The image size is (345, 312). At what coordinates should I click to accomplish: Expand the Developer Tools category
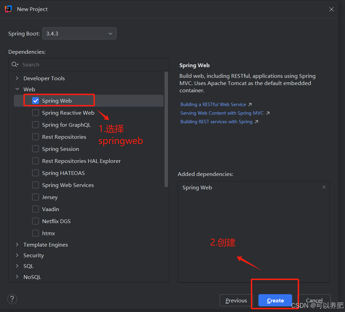tap(17, 78)
